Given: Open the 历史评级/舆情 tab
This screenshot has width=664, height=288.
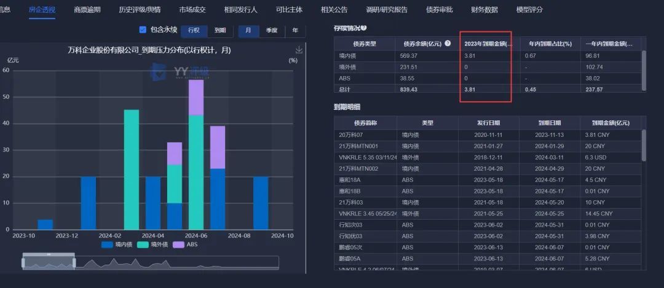Looking at the screenshot, I should click(x=140, y=10).
